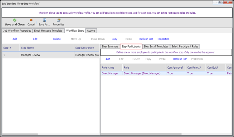
Task: Sort by the Step Name column header
Action: tap(47, 48)
